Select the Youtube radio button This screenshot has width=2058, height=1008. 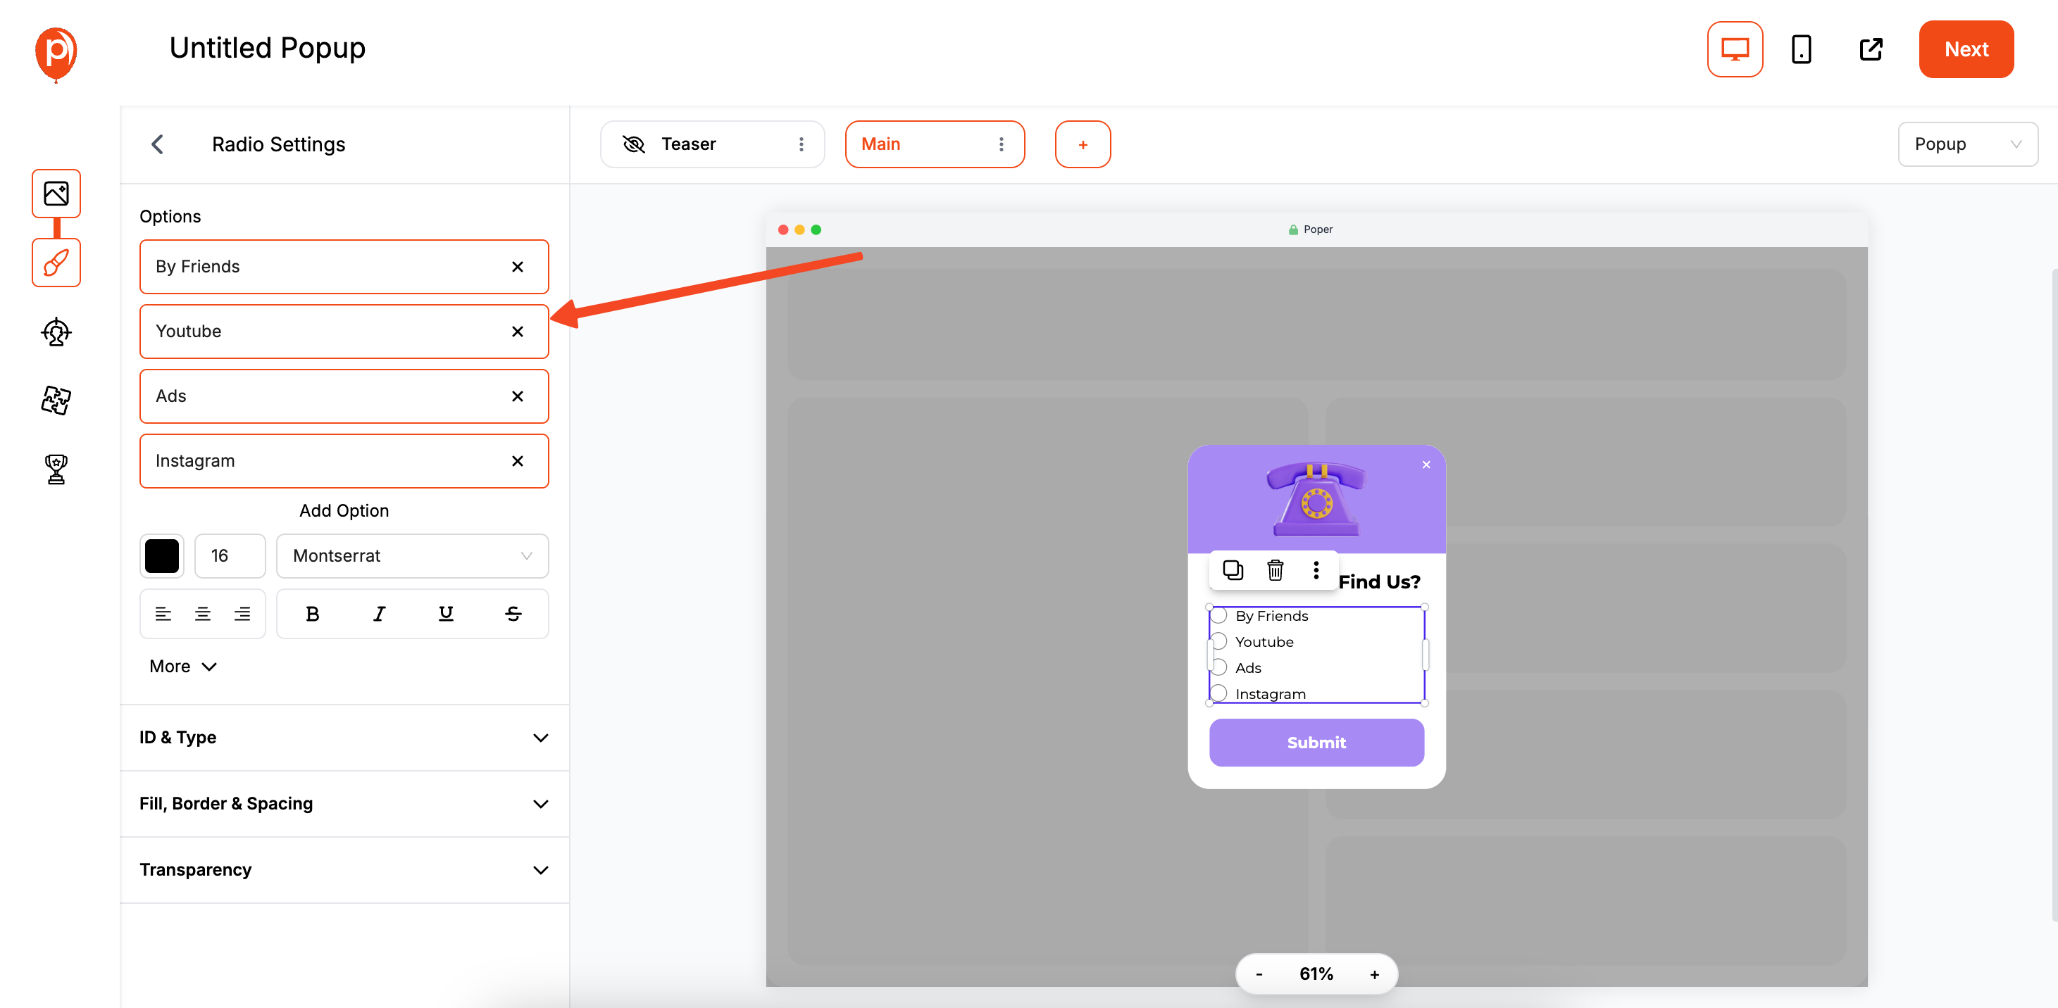click(x=1218, y=641)
